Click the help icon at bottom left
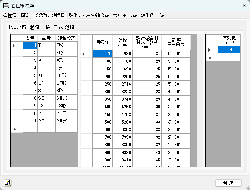Screen dimensions: 250x190 (7, 182)
